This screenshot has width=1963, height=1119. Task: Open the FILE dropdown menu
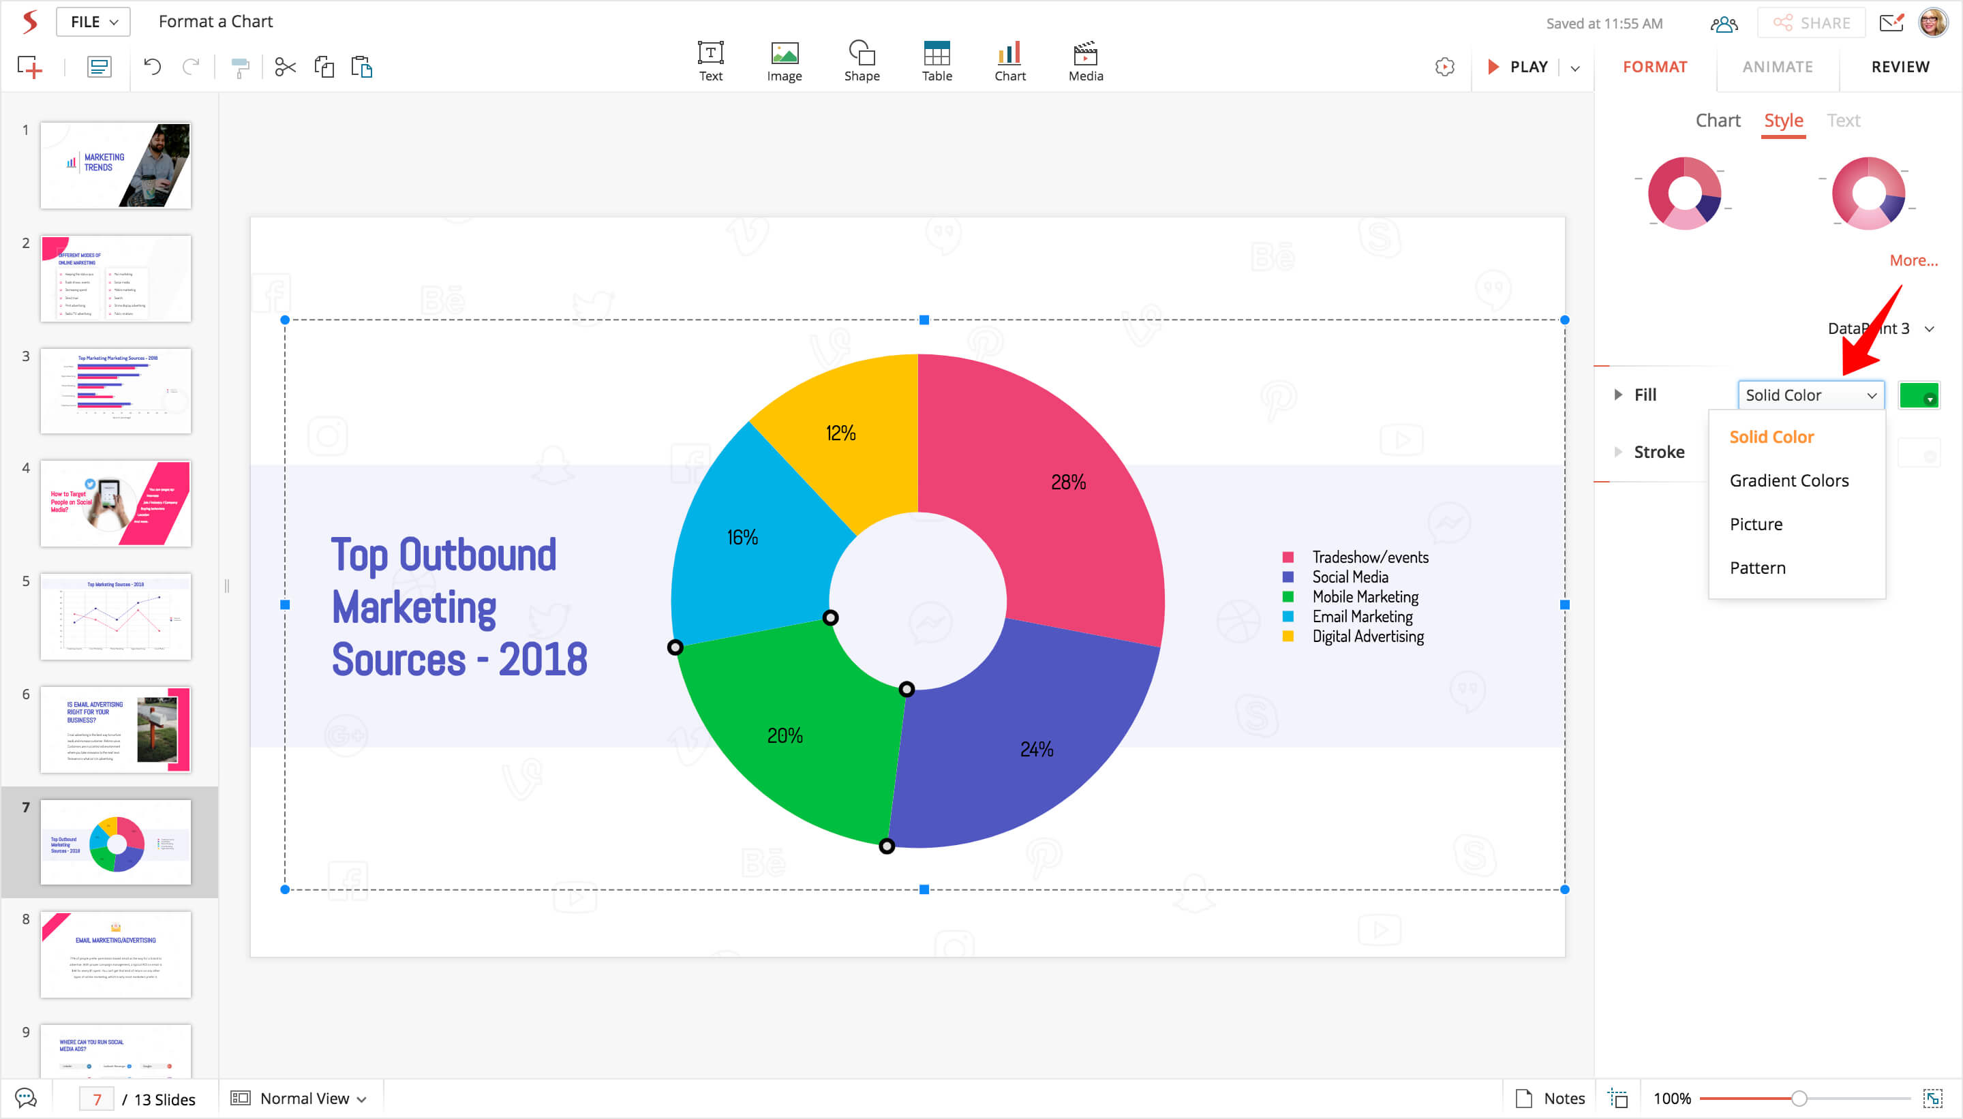93,22
